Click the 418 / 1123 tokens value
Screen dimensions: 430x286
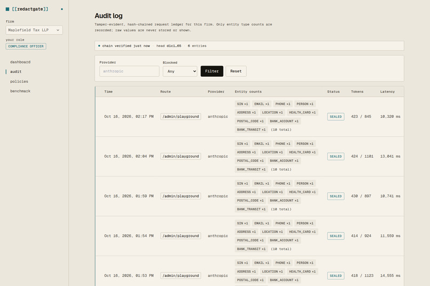coord(362,275)
